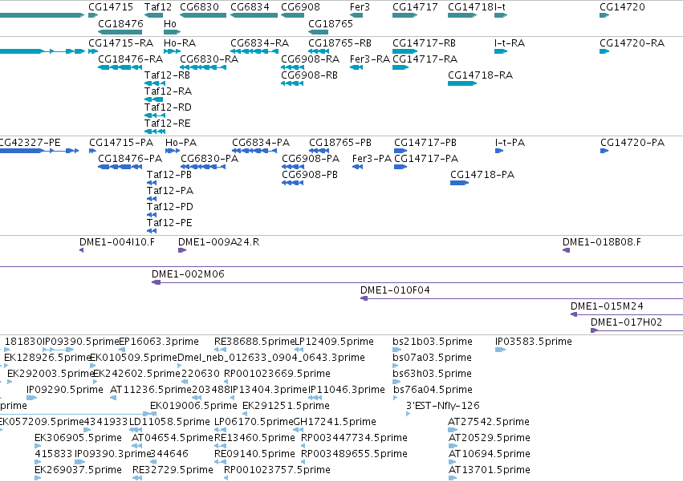This screenshot has width=683, height=482.
Task: Click the CG14715 gene label
Action: pos(111,7)
